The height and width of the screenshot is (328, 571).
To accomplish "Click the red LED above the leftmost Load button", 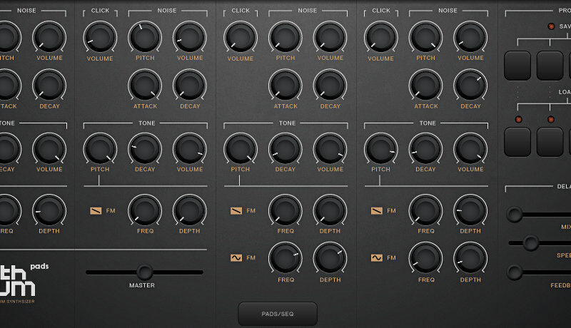I will 517,119.
